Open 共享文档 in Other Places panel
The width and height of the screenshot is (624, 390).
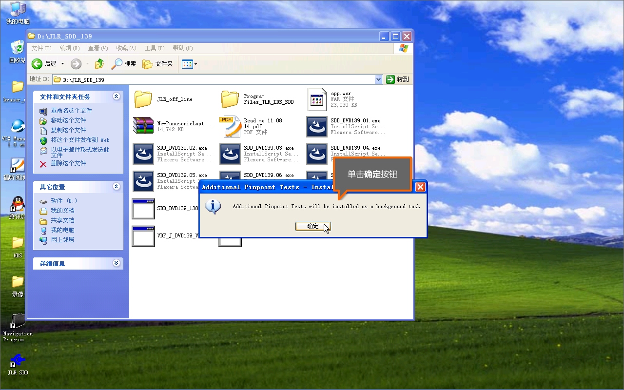coord(62,220)
